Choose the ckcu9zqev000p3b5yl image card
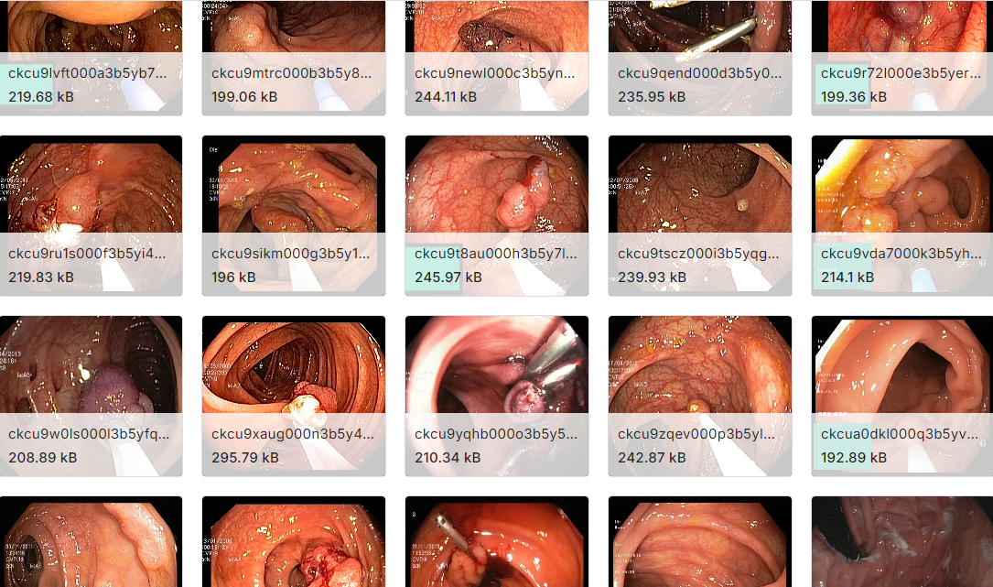Screen dimensions: 993x587 coord(700,397)
